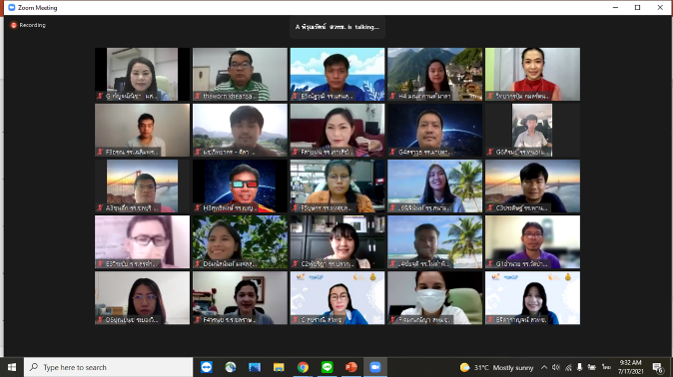This screenshot has width=673, height=377.
Task: Open the language input indicator menu
Action: [x=606, y=367]
